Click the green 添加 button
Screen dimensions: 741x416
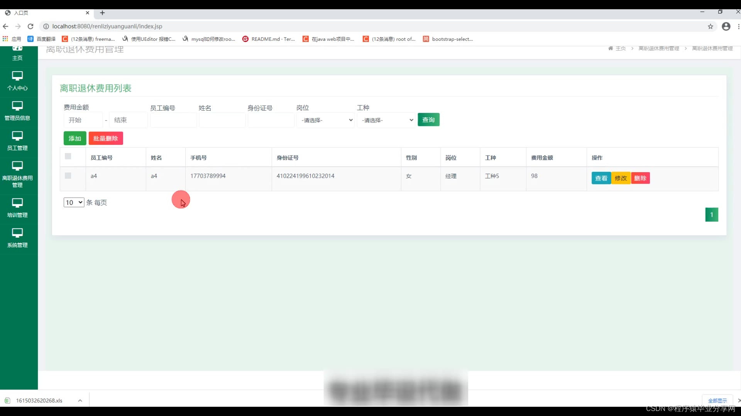[x=75, y=138]
